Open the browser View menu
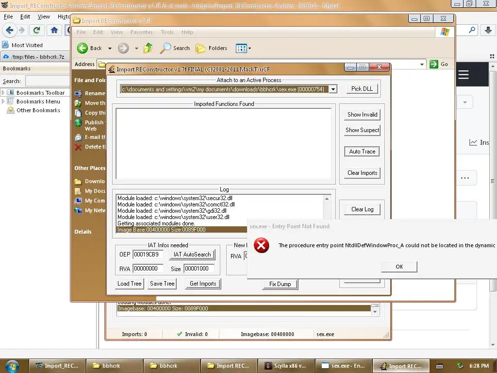This screenshot has width=497, height=373. pyautogui.click(x=44, y=17)
